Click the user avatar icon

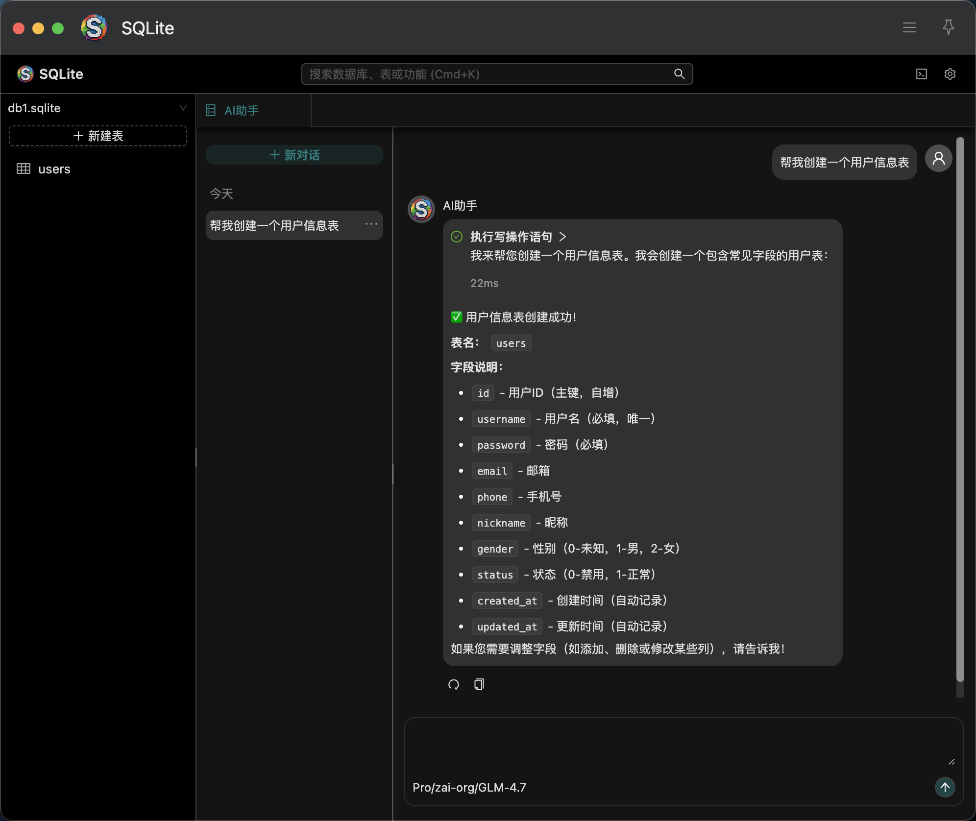pos(938,159)
